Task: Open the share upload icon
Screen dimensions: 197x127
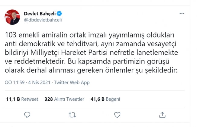Action: click(162, 115)
